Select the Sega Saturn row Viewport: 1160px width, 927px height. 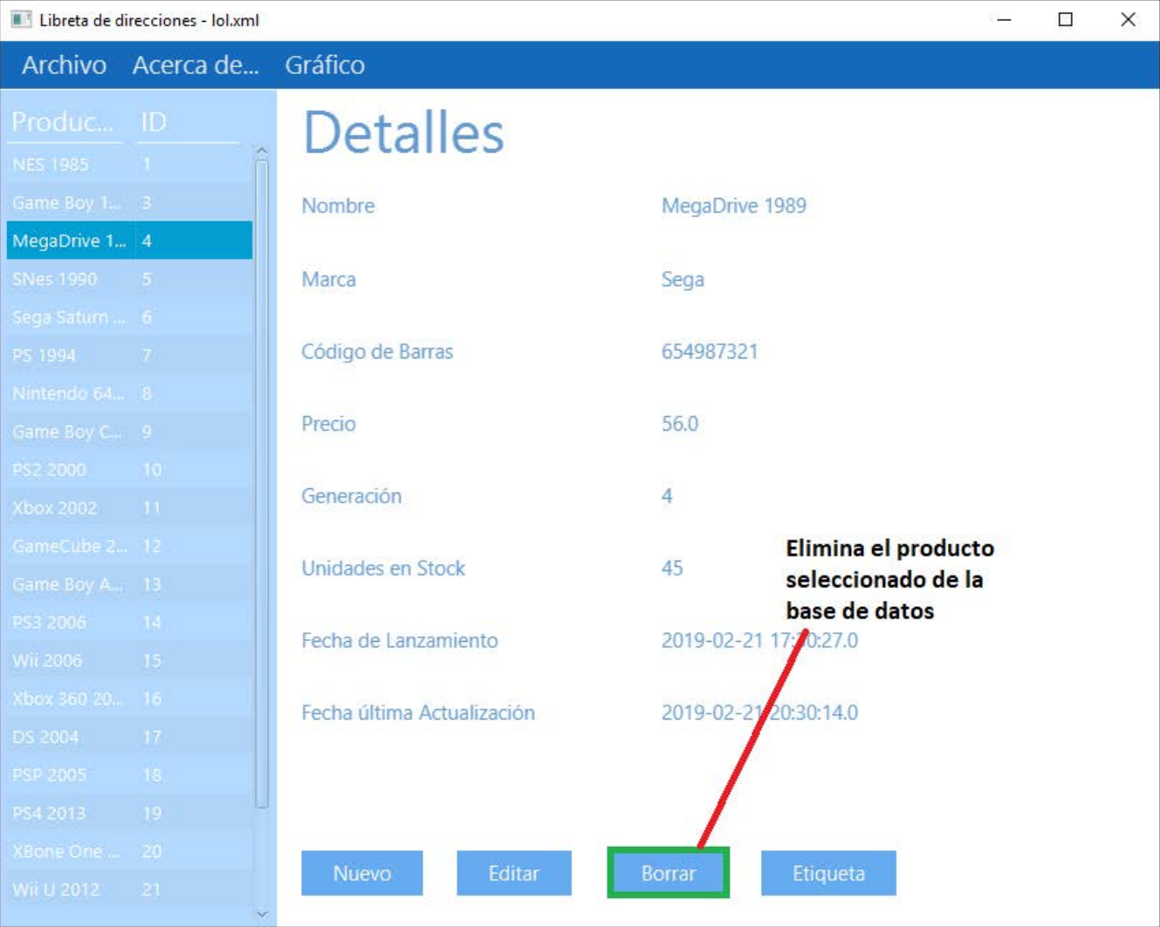(x=129, y=317)
